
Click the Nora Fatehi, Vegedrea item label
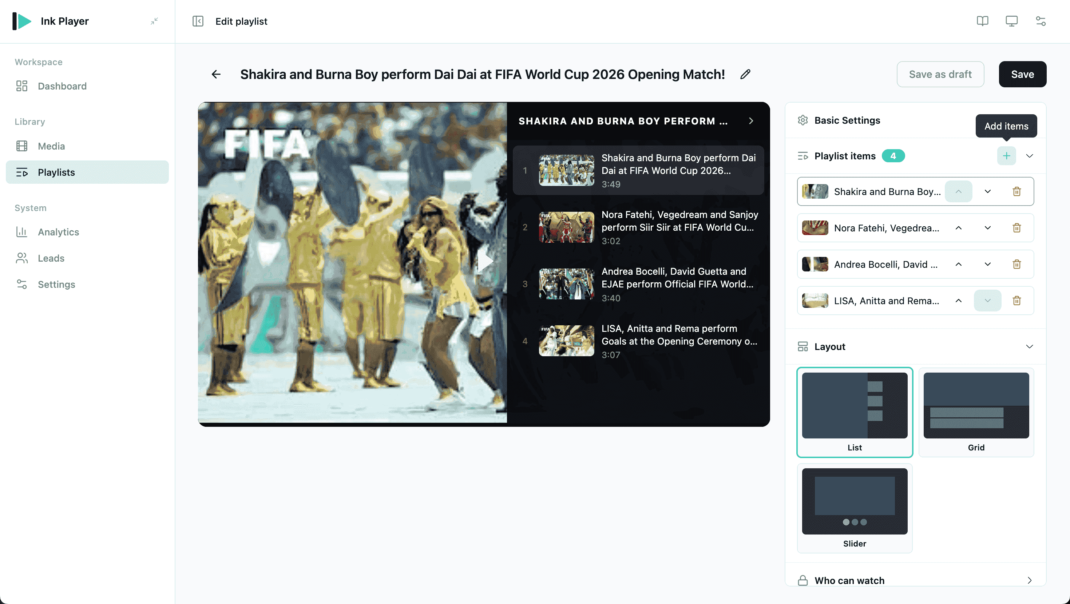point(887,228)
